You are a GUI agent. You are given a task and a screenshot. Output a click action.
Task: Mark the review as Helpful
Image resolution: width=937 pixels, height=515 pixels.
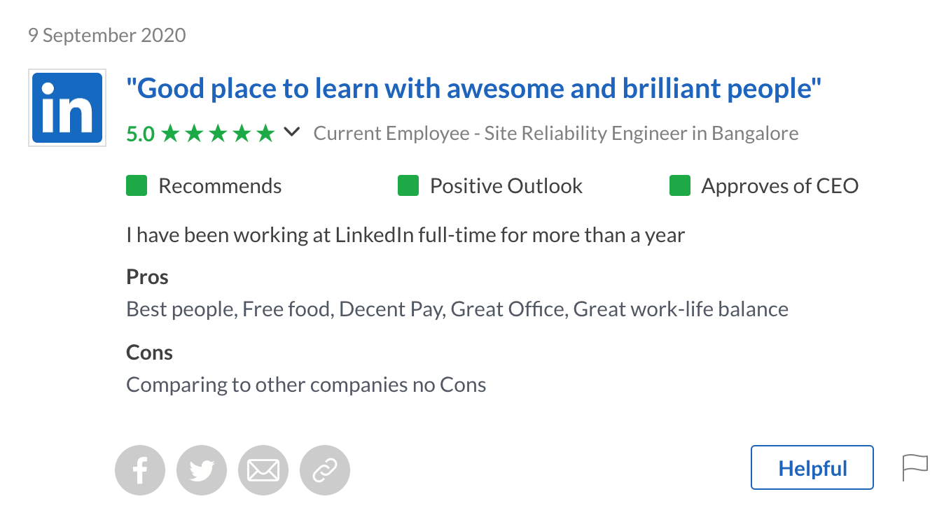coord(812,467)
